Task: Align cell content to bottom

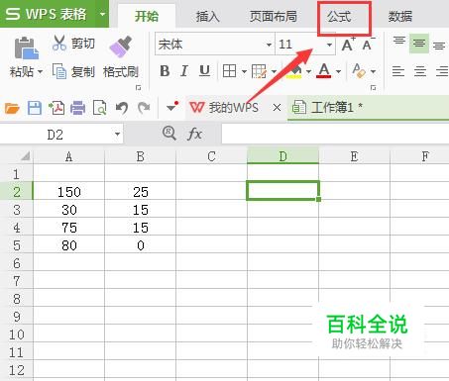Action: coord(439,45)
